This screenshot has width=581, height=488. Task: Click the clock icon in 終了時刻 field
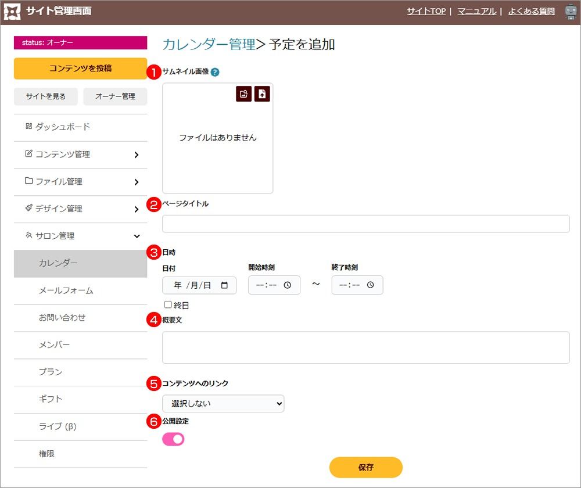tap(371, 285)
